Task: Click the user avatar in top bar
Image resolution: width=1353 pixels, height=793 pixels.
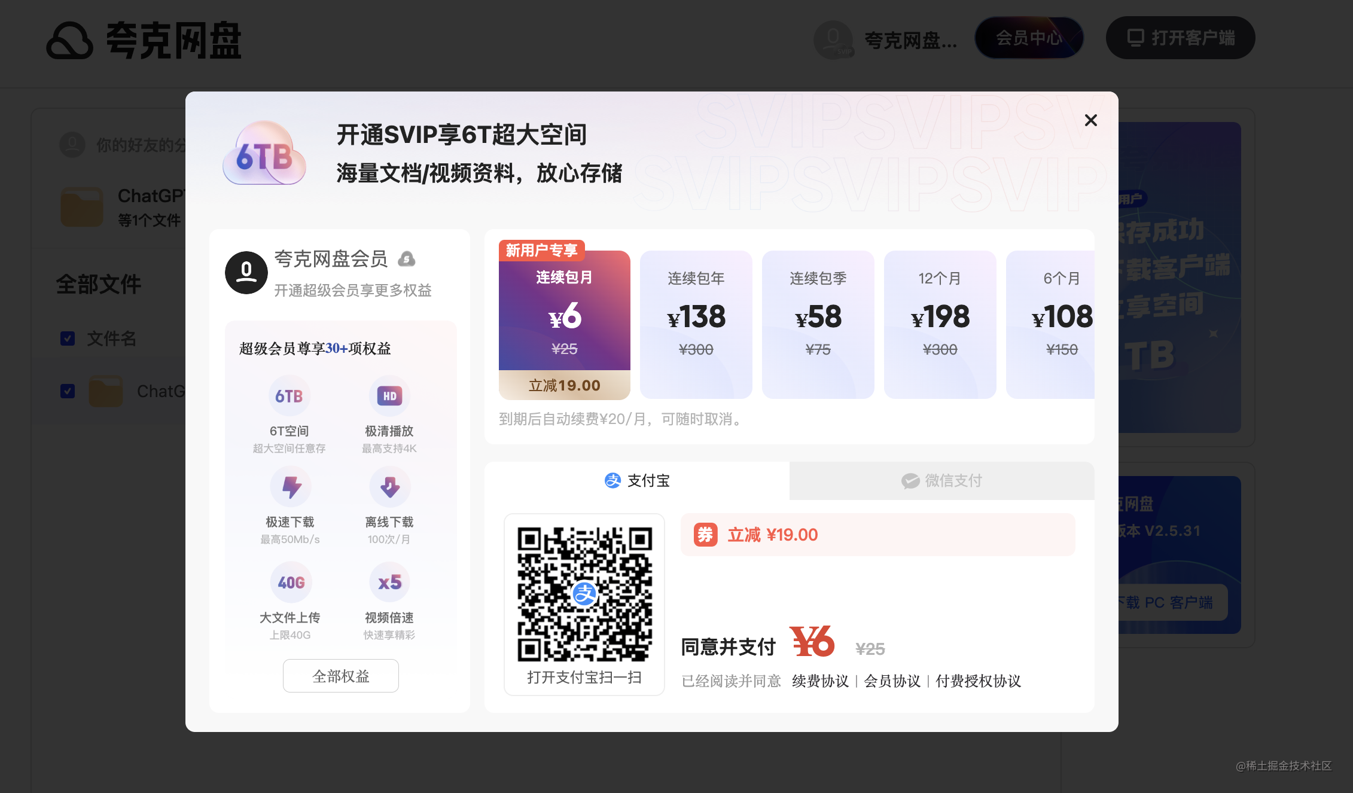Action: click(834, 39)
